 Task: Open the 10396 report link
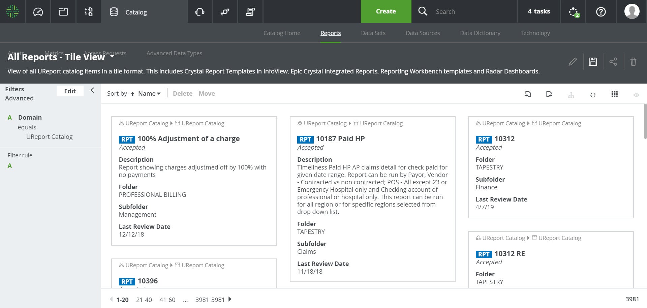pos(148,281)
